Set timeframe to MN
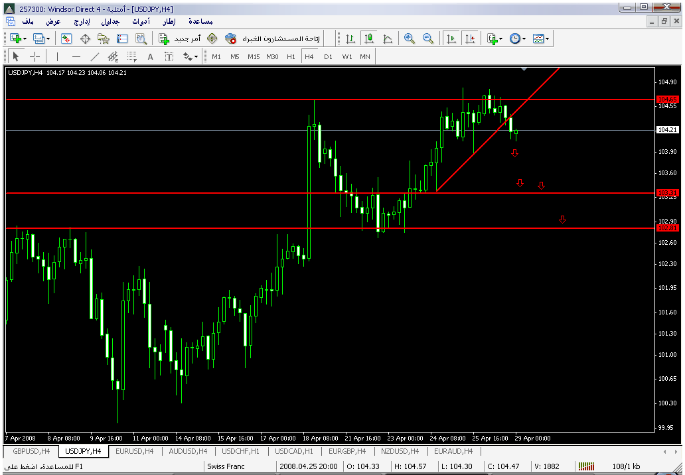 coord(365,57)
